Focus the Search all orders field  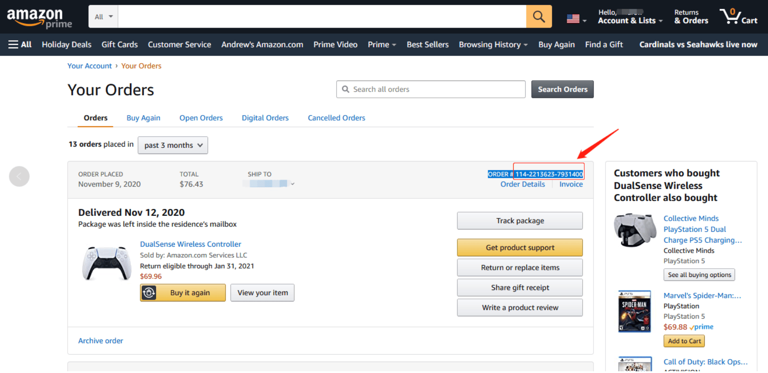(431, 89)
